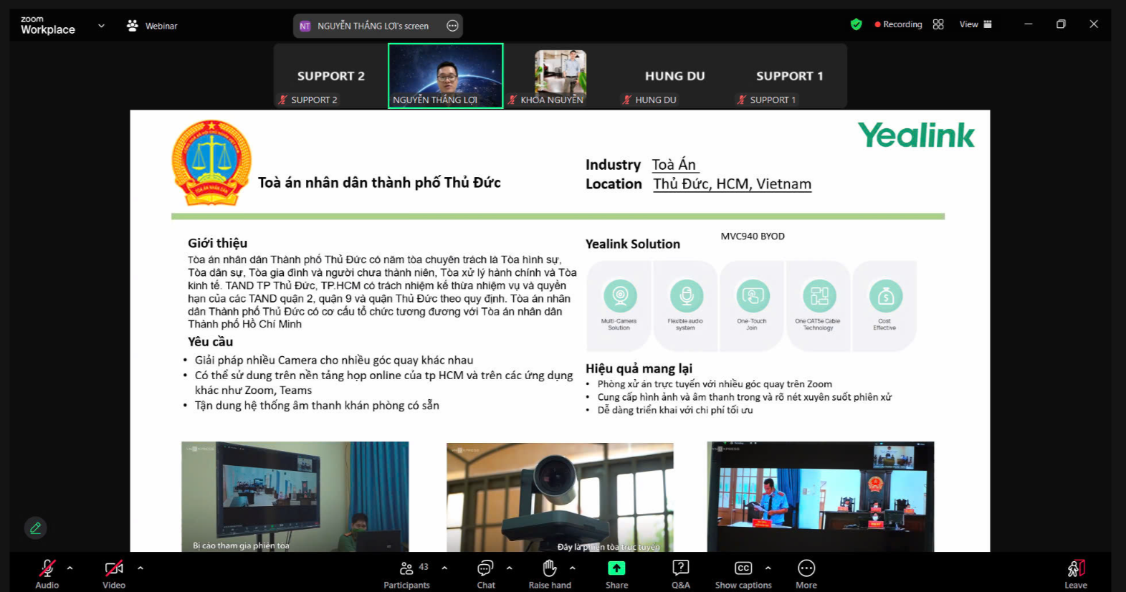
Task: Open the View layout menu
Action: pyautogui.click(x=975, y=24)
